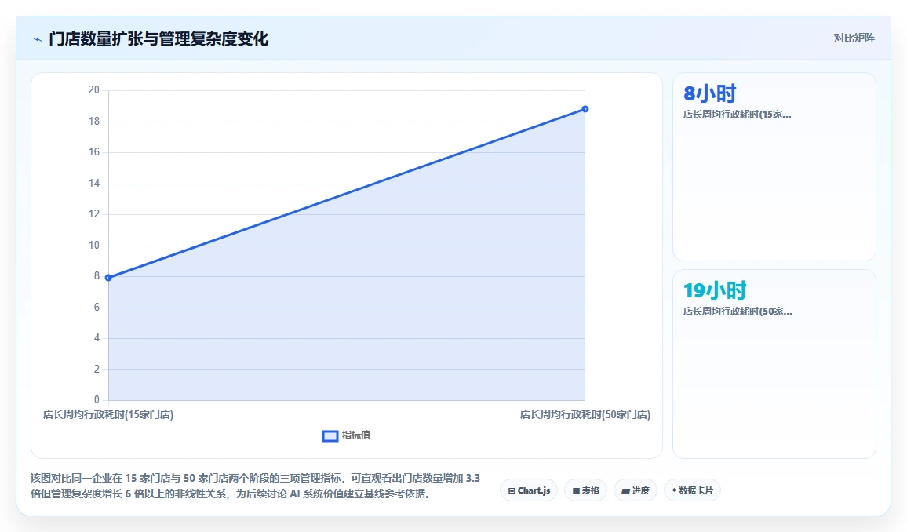907x532 pixels.
Task: Click the 店长周均行政耗时(15家门店) axis label
Action: pos(108,414)
